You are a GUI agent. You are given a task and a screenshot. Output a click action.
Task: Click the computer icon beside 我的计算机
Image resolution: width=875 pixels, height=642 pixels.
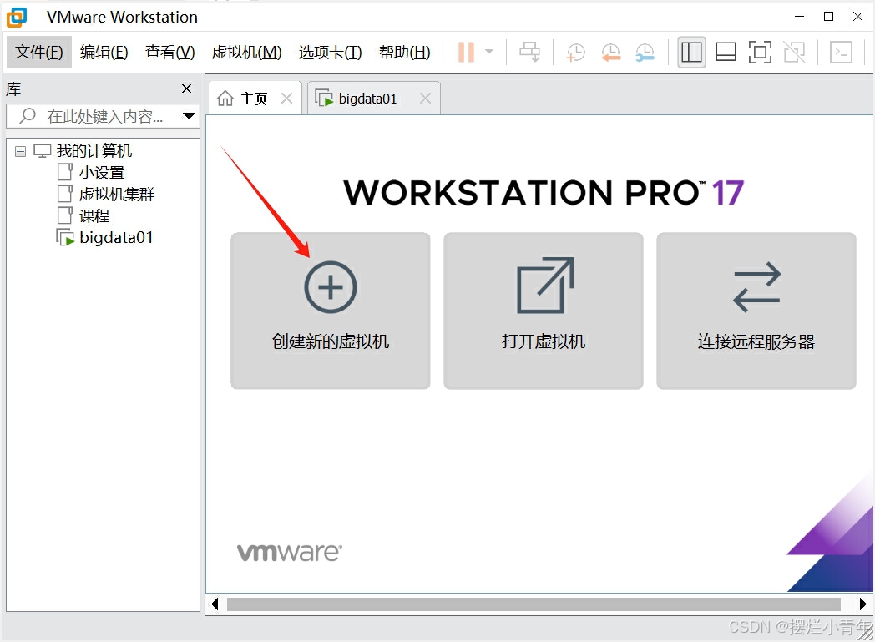(x=43, y=151)
